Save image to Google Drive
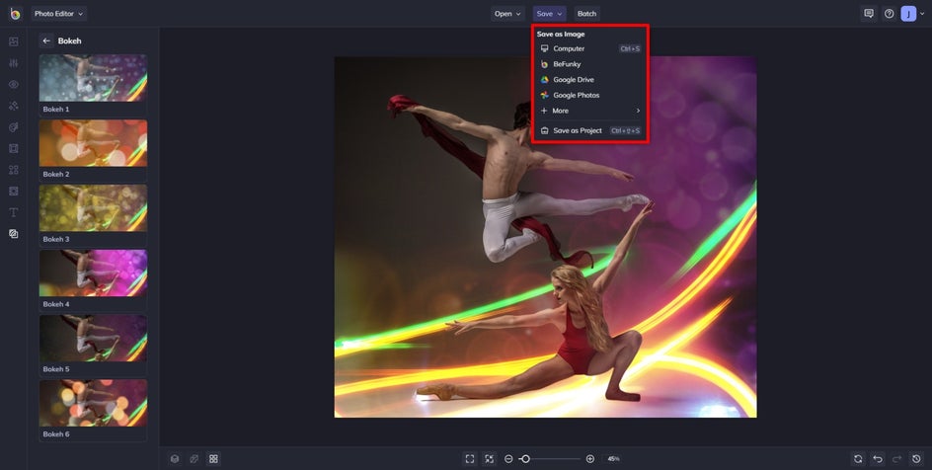Screen dimensions: 932x470 pos(589,80)
